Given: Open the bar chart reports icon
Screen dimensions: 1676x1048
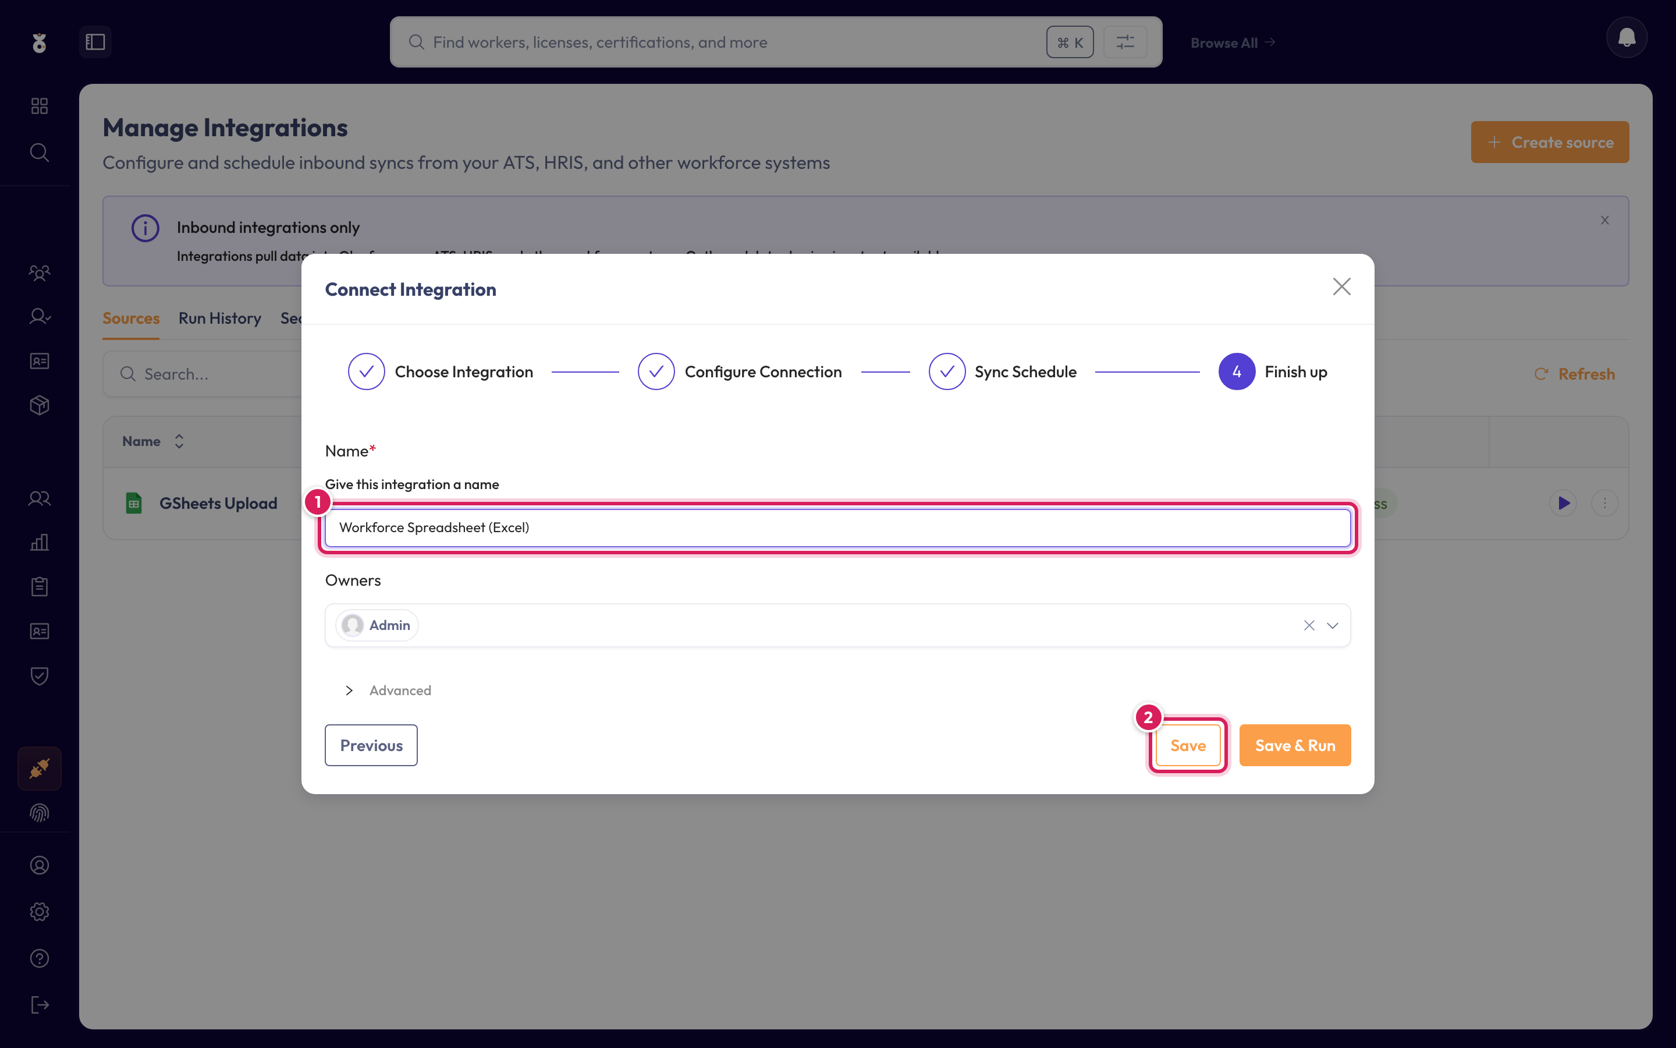Looking at the screenshot, I should pos(40,542).
